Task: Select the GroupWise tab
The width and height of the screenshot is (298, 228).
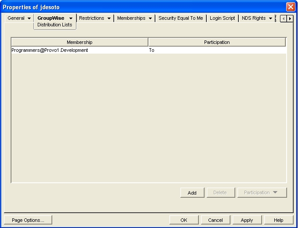Action: click(51, 18)
